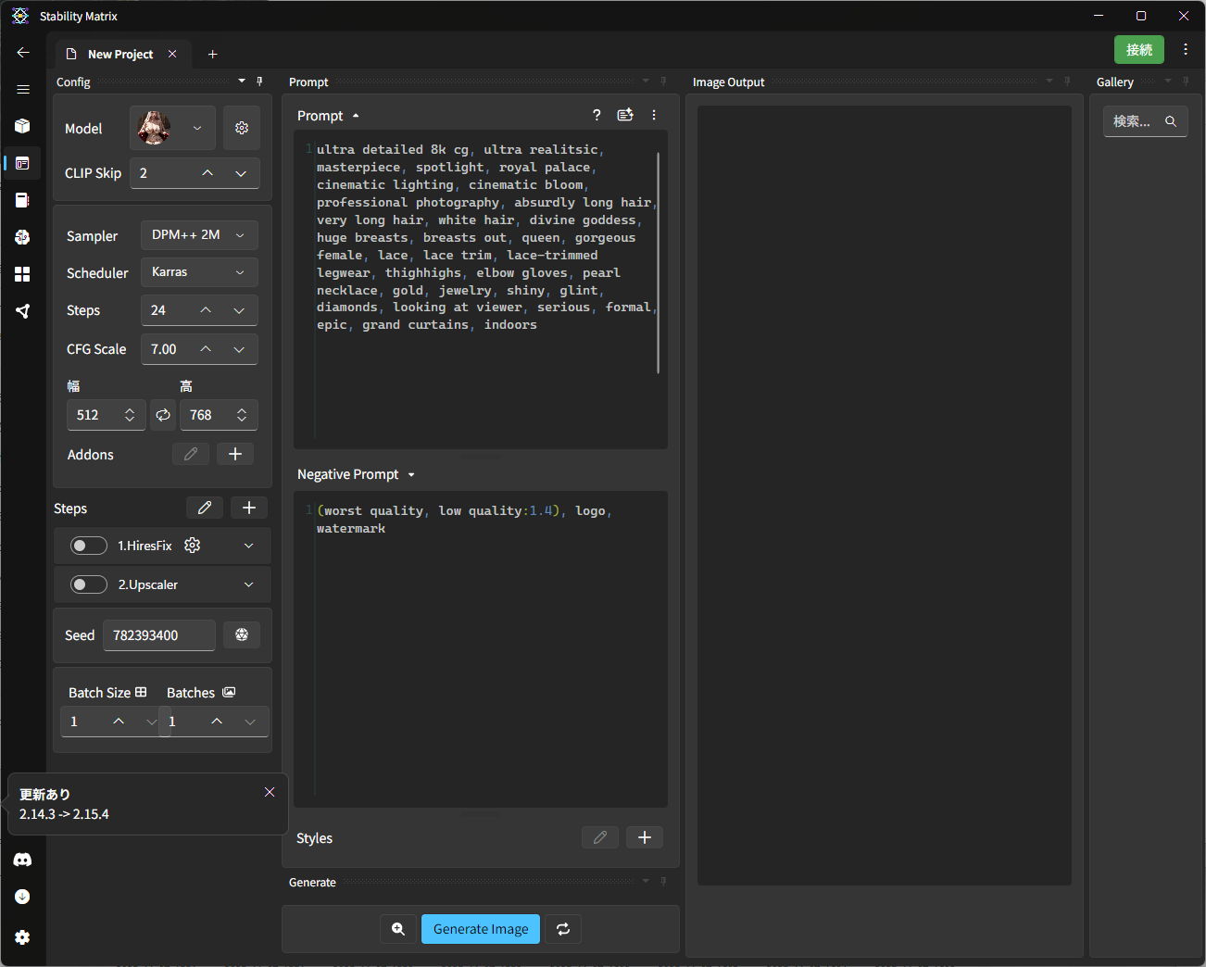Open the Scheduler dropdown showing Karras
1206x967 pixels.
[x=198, y=272]
